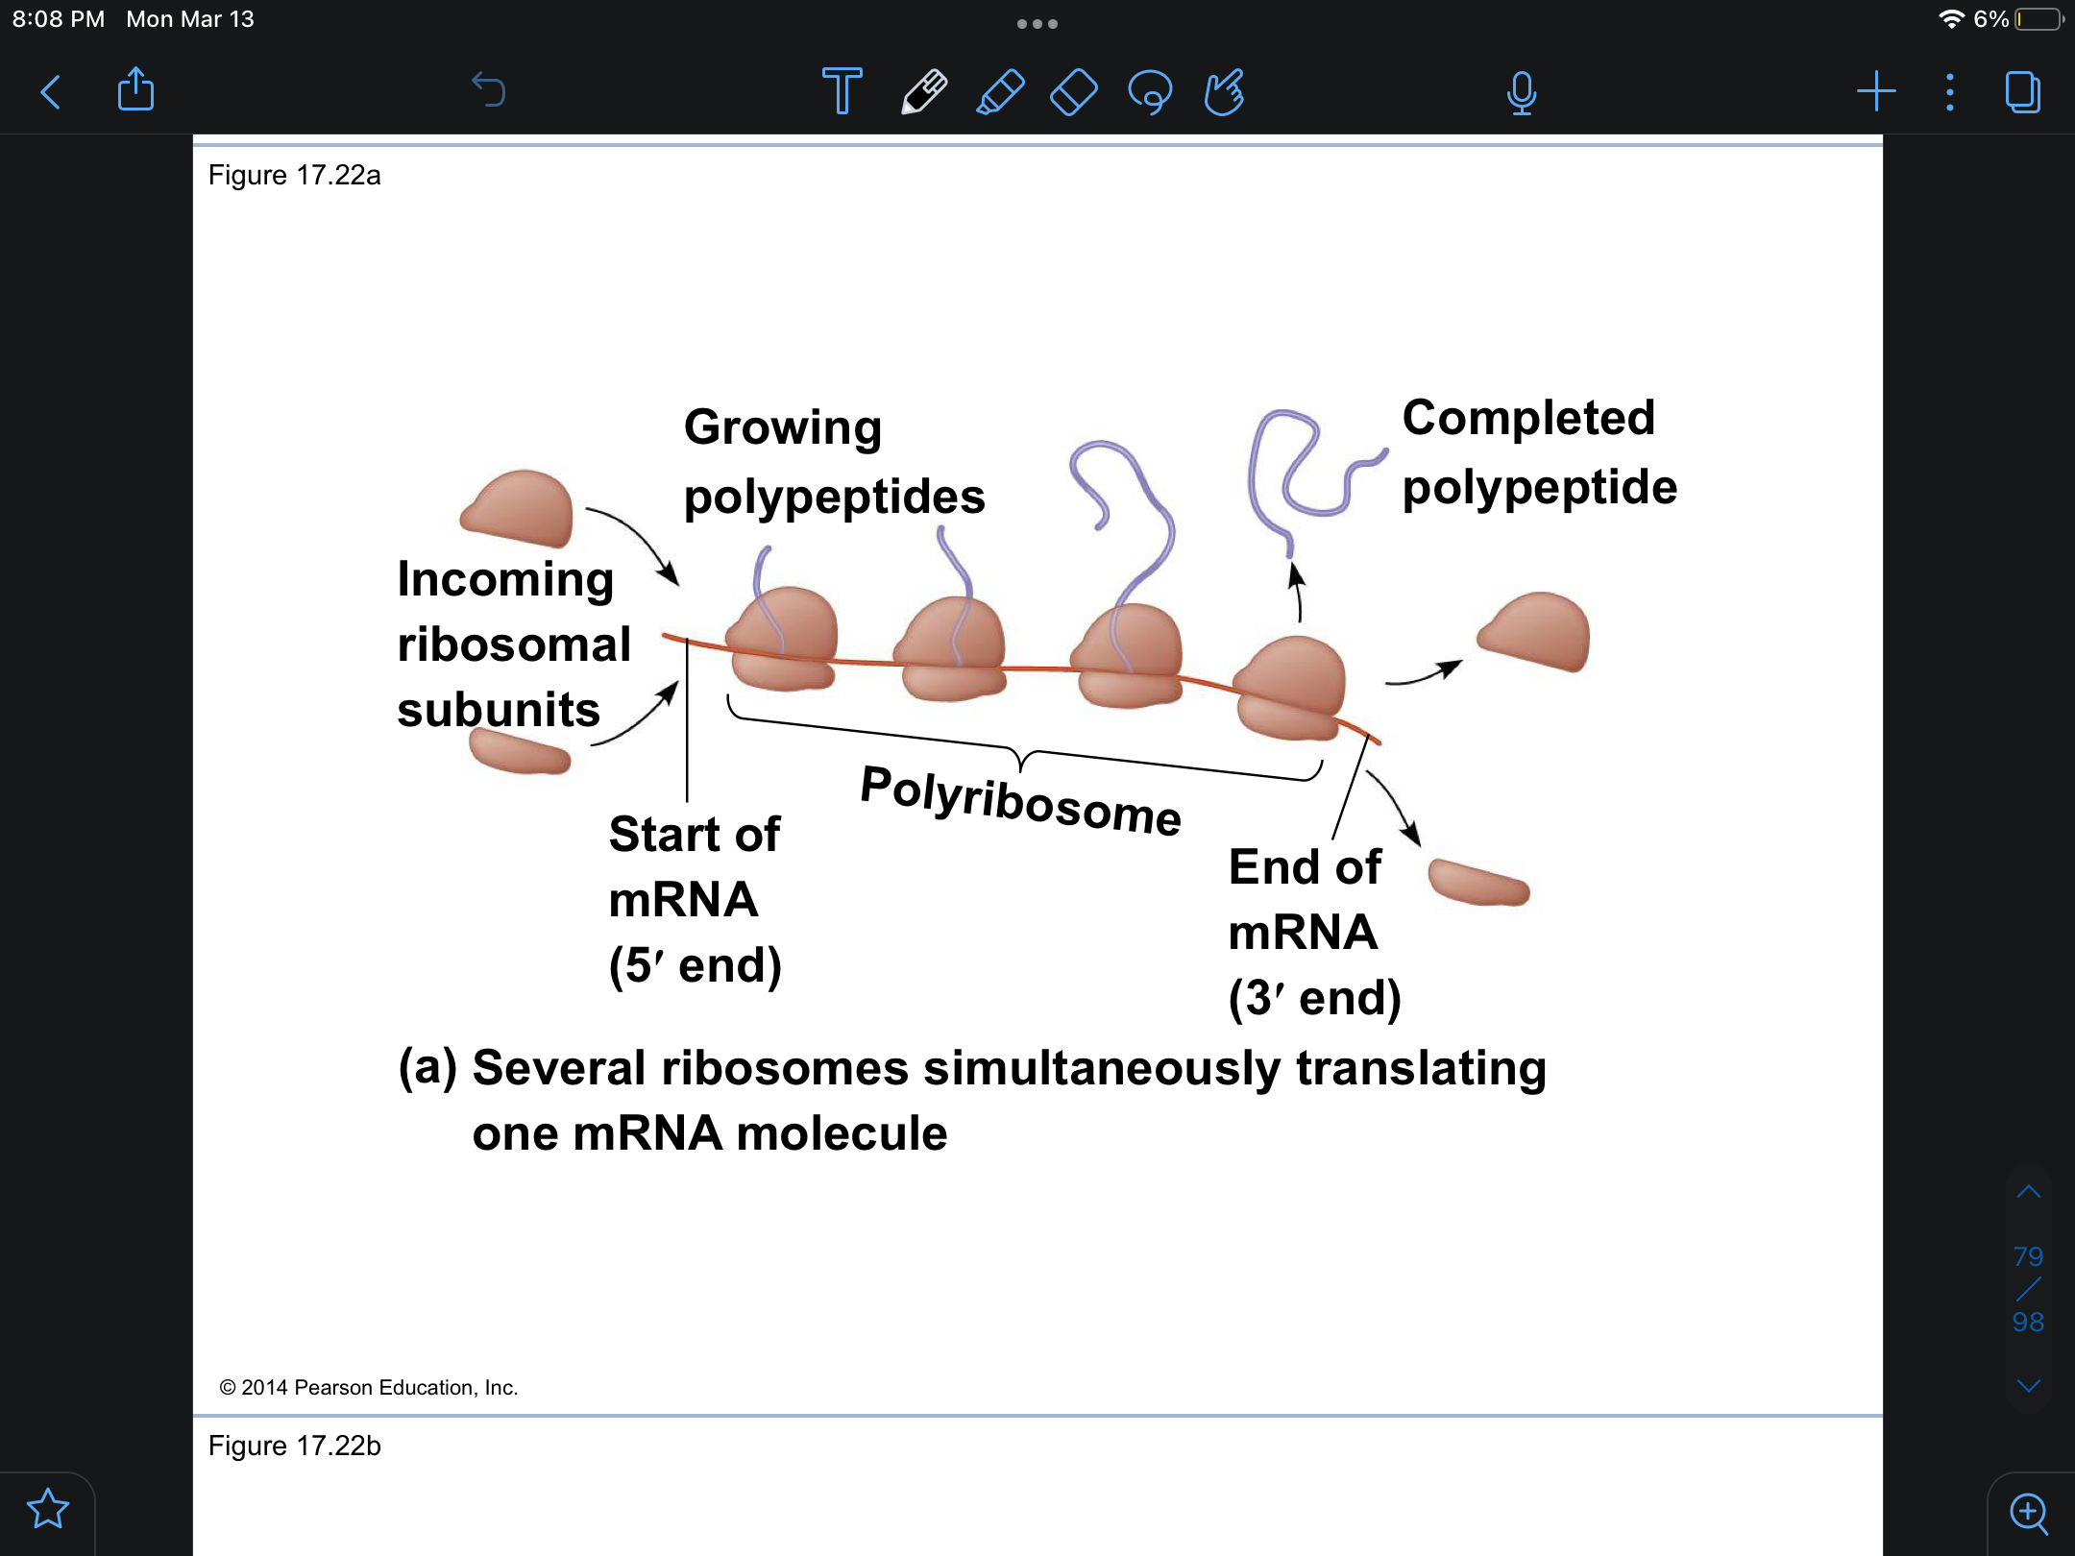Tap the Pearson Education copyright text
2075x1556 pixels.
[x=369, y=1387]
